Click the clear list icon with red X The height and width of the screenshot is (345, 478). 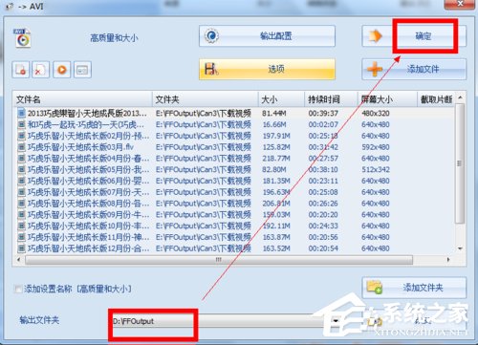[x=40, y=70]
